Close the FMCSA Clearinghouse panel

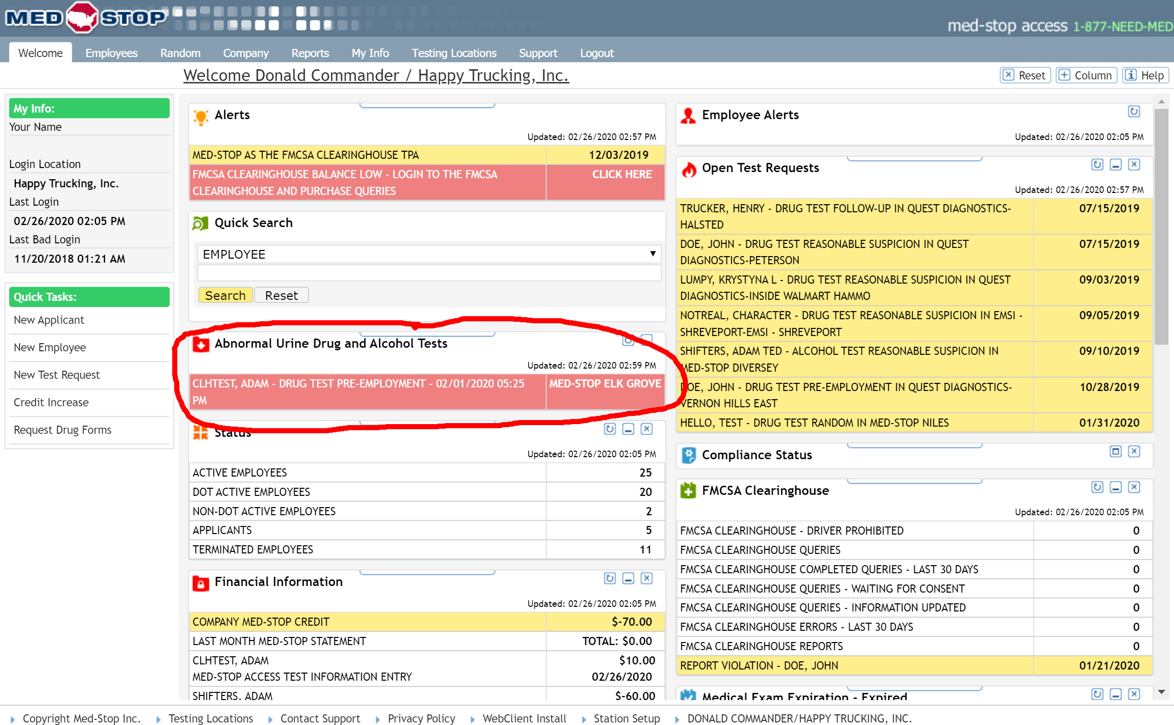coord(1134,487)
